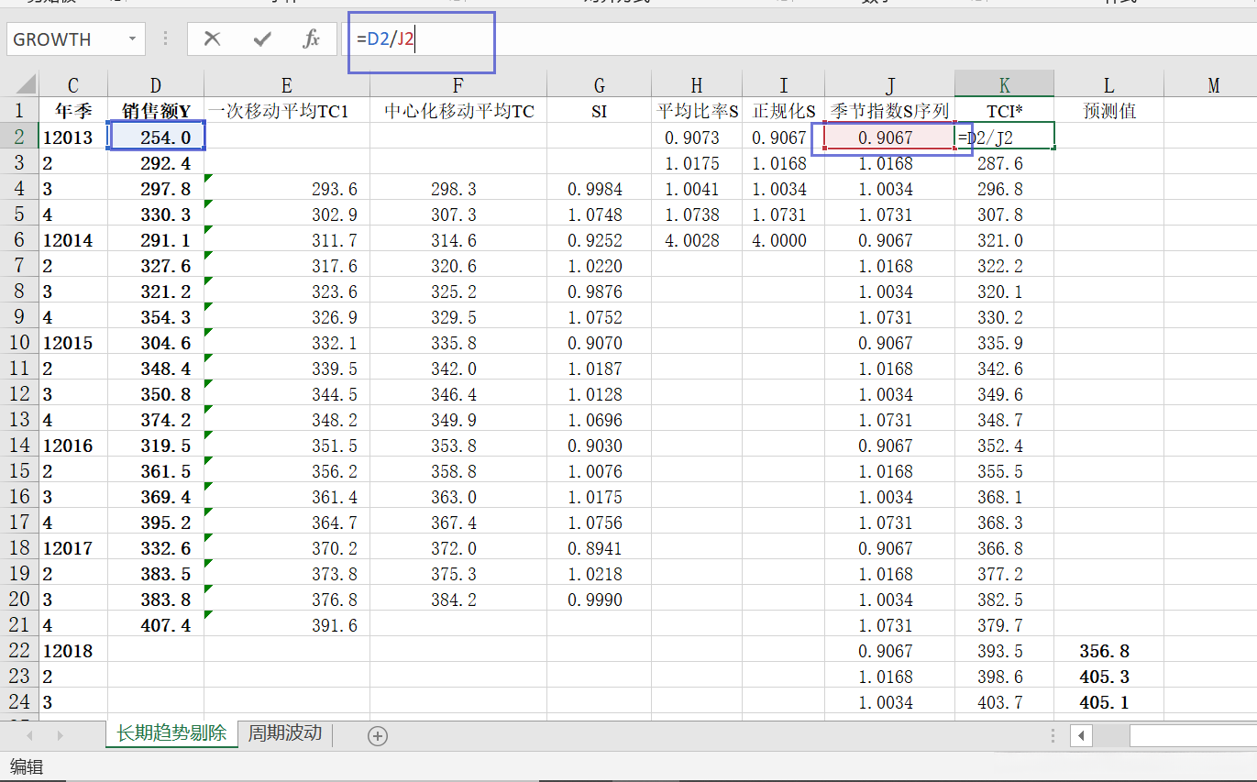Click the 销售额Y header cell
Screen dimensions: 1257x782
(x=156, y=111)
